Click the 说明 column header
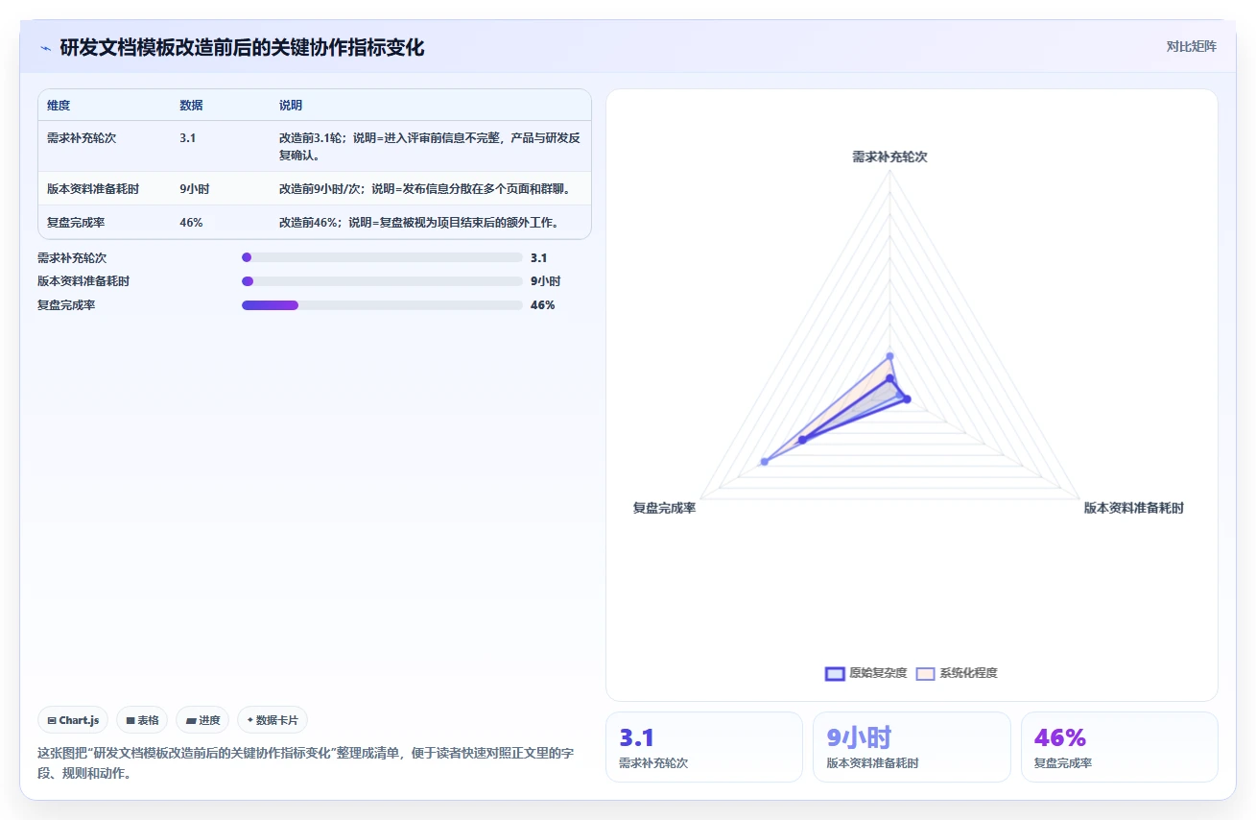 pyautogui.click(x=291, y=106)
